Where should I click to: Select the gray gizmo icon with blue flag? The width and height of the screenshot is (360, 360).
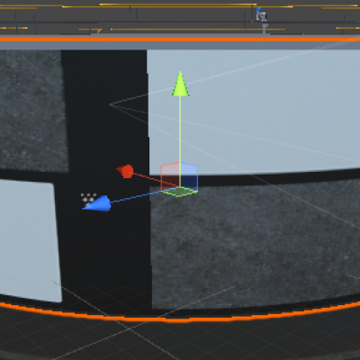[261, 14]
